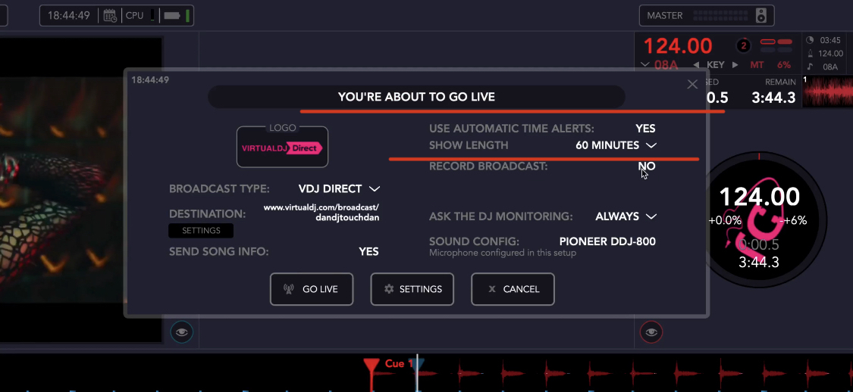Click the virtualdj.com broadcast destination URL
This screenshot has height=392, width=853.
321,213
